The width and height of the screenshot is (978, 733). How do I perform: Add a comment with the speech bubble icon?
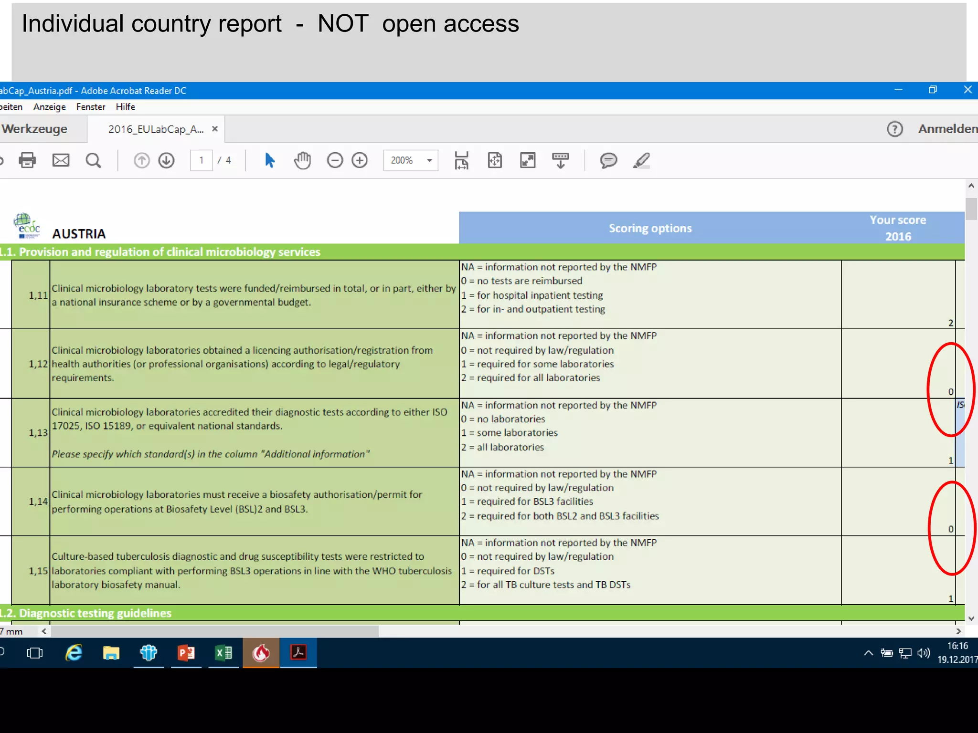tap(608, 160)
